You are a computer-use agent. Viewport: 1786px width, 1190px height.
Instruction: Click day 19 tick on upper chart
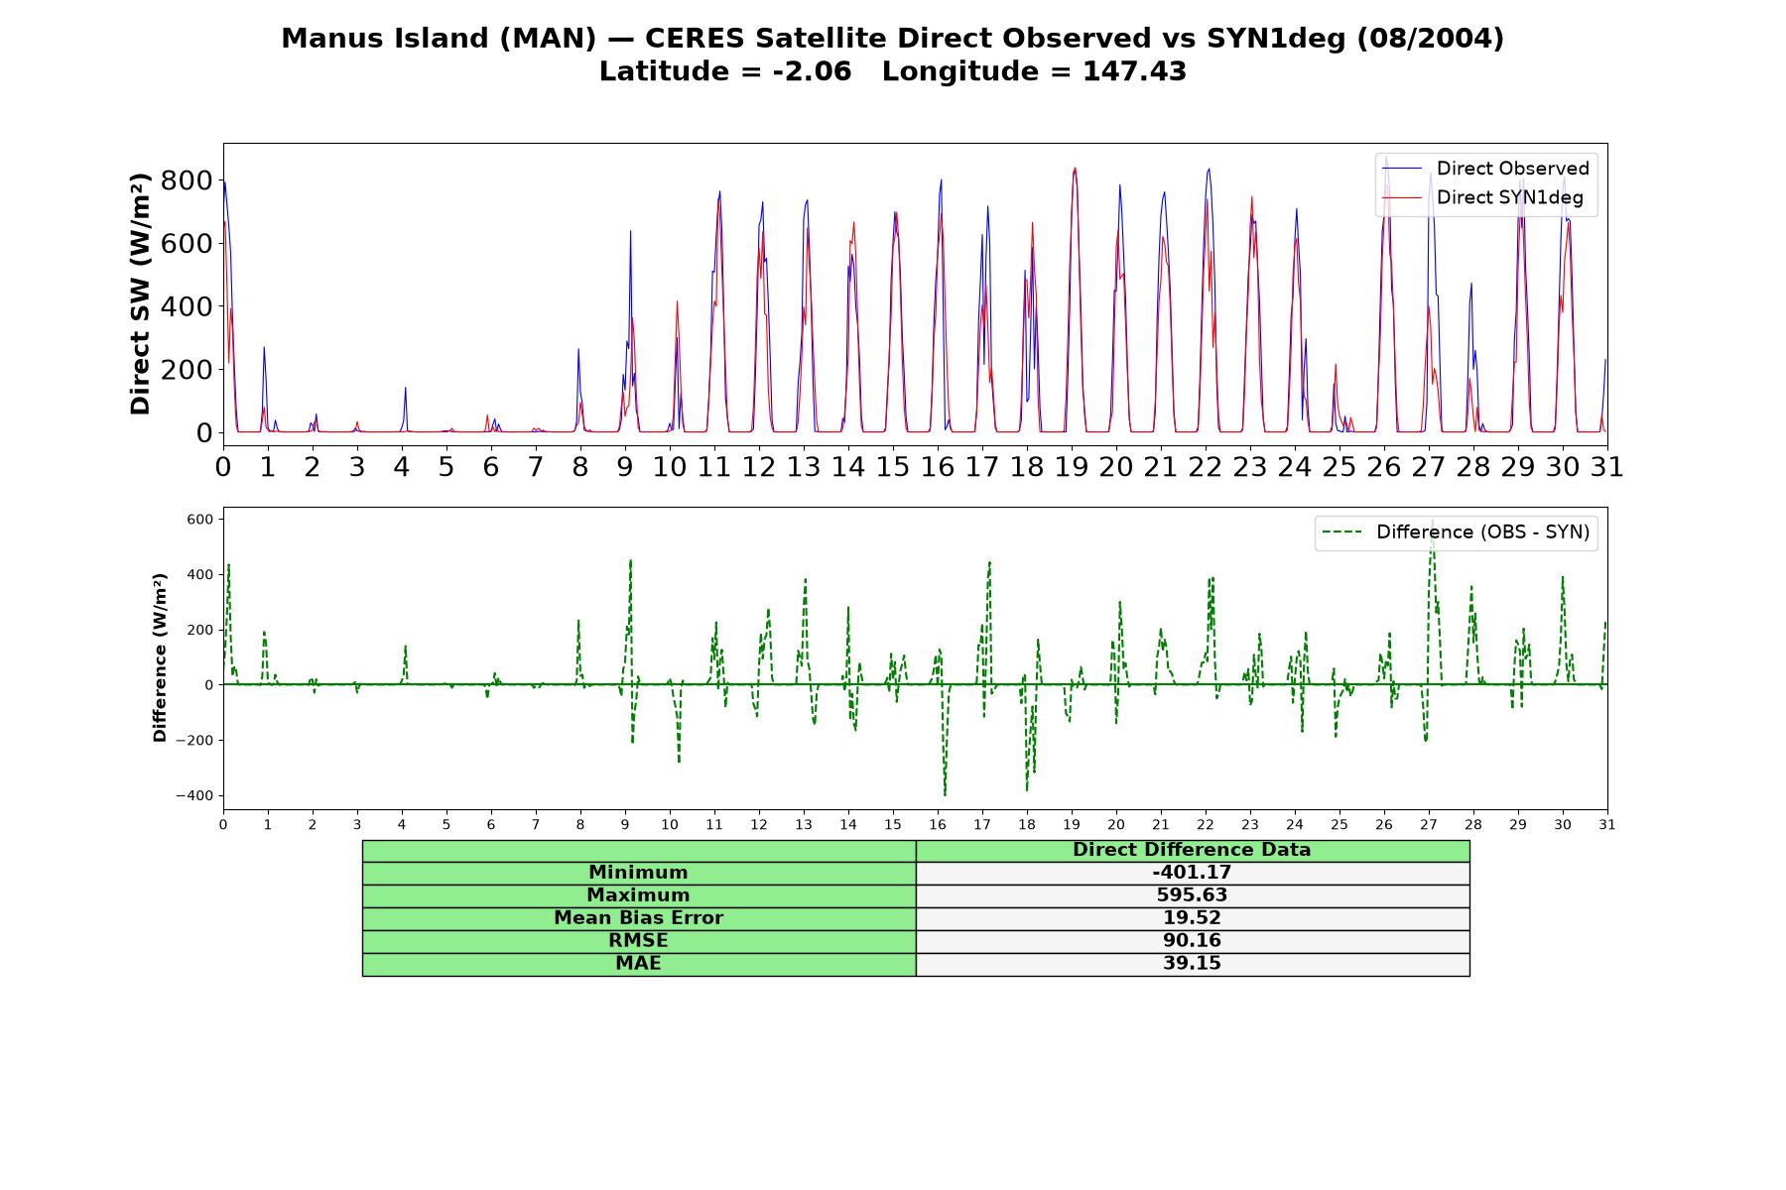(x=1072, y=467)
